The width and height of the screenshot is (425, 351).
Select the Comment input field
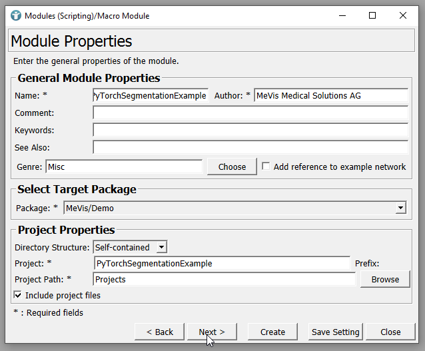250,113
